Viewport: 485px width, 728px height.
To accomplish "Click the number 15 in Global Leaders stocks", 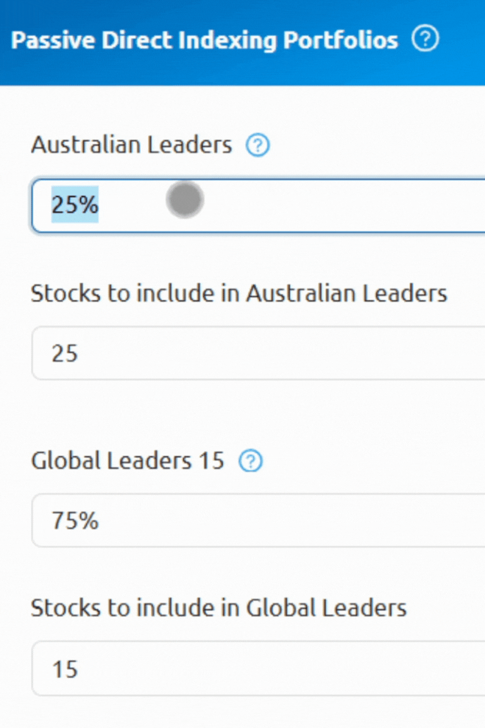I will (x=65, y=669).
